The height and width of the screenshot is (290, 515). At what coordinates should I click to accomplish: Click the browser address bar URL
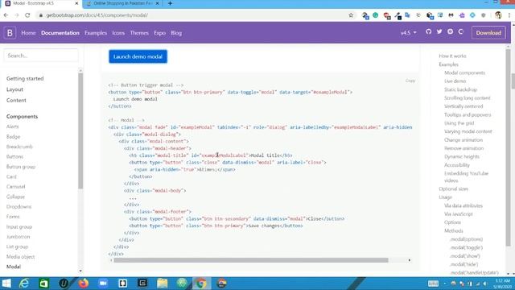[x=97, y=15]
